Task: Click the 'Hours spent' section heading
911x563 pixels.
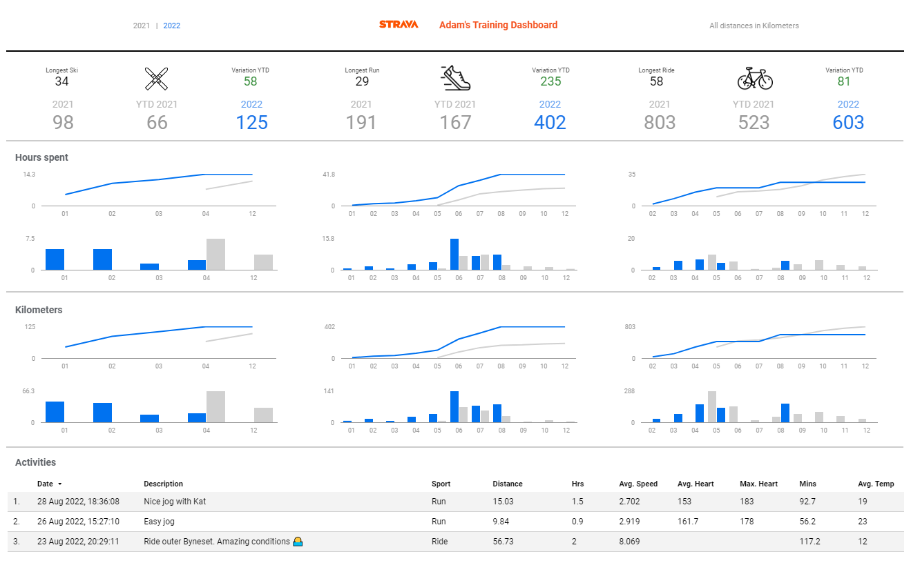Action: click(41, 157)
